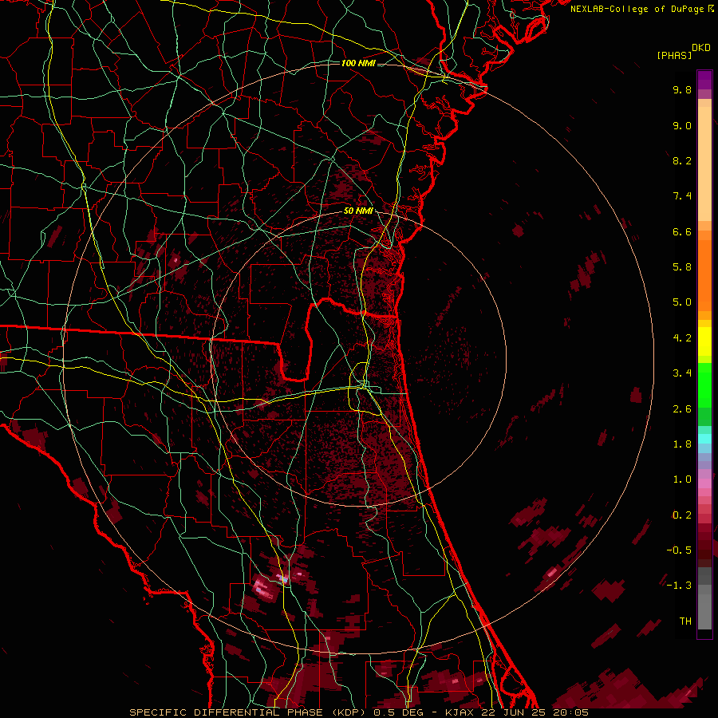Select the 9.0 value on the scale

pyautogui.click(x=682, y=125)
